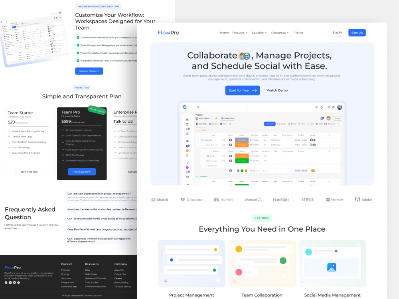Click the search magnifier icon in the dashboard preview
The height and width of the screenshot is (299, 399).
pyautogui.click(x=198, y=107)
